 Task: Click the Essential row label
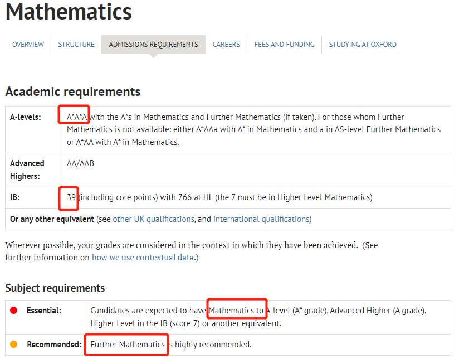(x=44, y=311)
